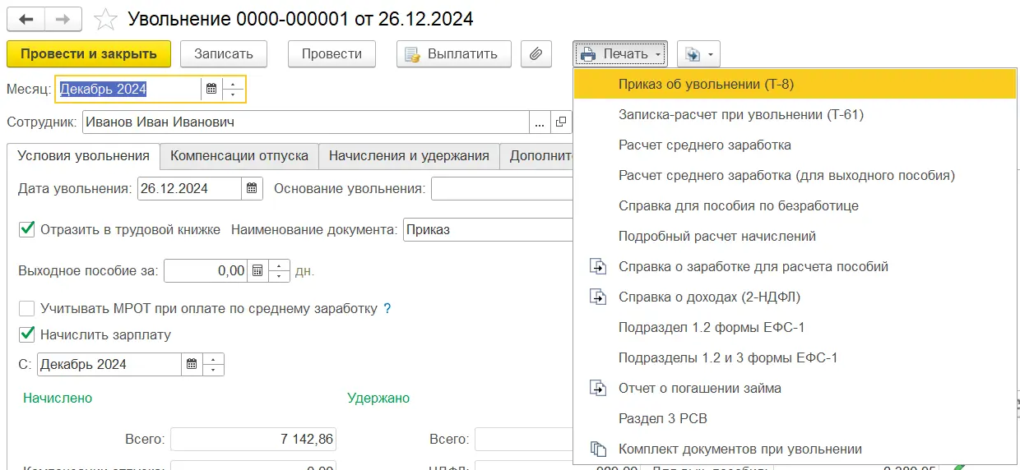Click the forward navigation arrow
This screenshot has height=470, width=1020.
point(63,18)
